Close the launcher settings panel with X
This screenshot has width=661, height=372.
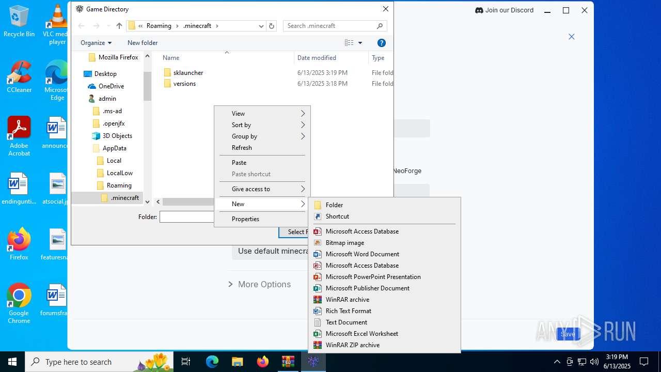point(571,37)
